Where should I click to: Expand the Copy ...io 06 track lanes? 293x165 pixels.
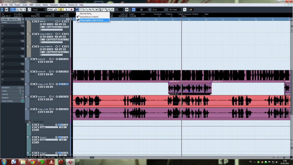[26, 84]
